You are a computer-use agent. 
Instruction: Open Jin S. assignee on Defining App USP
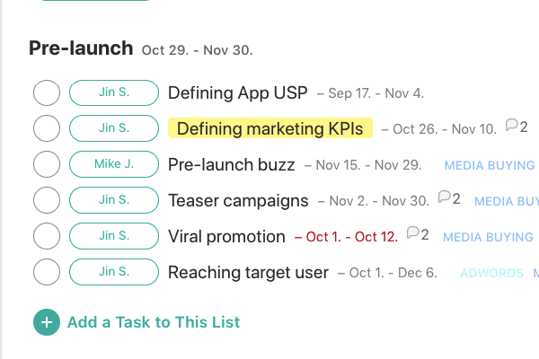pos(114,92)
